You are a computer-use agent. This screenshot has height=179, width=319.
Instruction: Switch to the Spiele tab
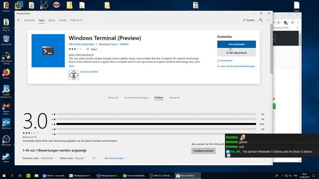pyautogui.click(x=52, y=20)
